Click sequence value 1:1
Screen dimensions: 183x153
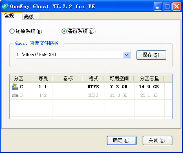43,87
